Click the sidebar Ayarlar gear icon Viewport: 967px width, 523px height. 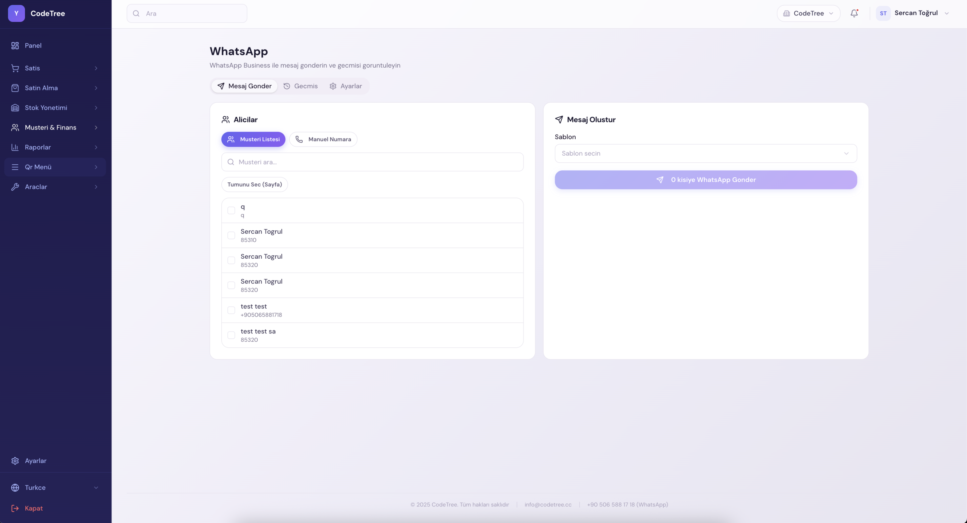coord(15,461)
